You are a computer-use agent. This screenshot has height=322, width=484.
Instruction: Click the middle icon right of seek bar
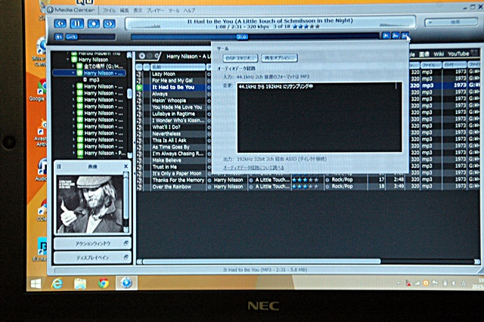[x=396, y=36]
